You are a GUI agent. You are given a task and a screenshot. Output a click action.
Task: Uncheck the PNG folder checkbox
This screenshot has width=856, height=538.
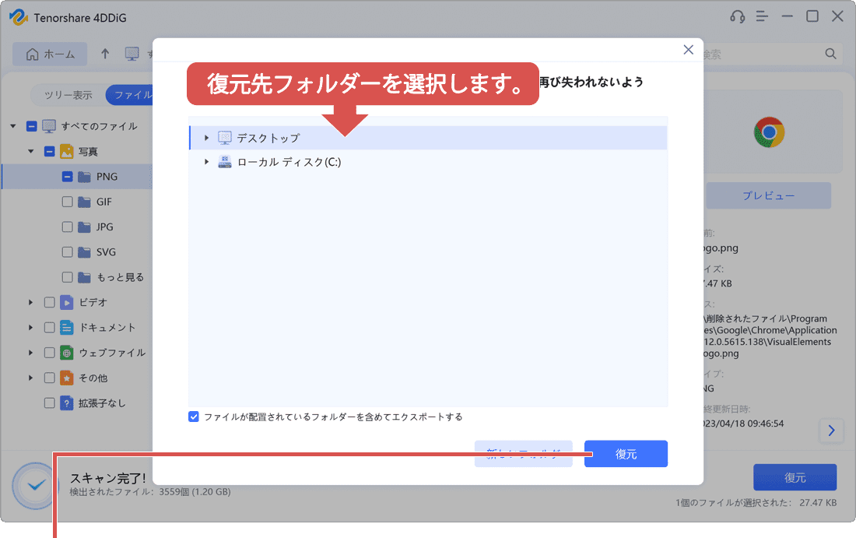(x=66, y=176)
